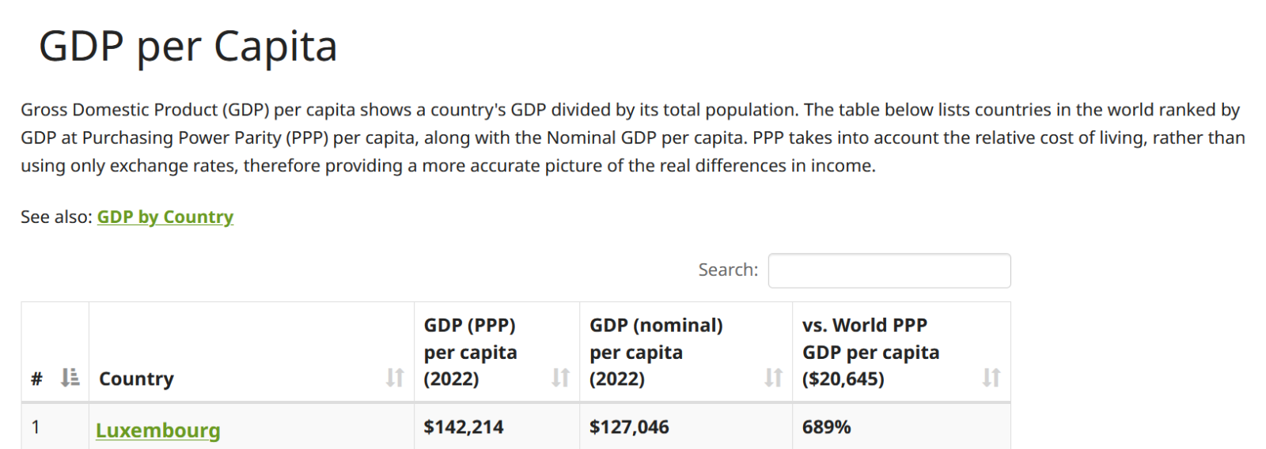Viewport: 1266px width, 449px height.
Task: Click the description paragraph about PPP
Action: coord(633,138)
